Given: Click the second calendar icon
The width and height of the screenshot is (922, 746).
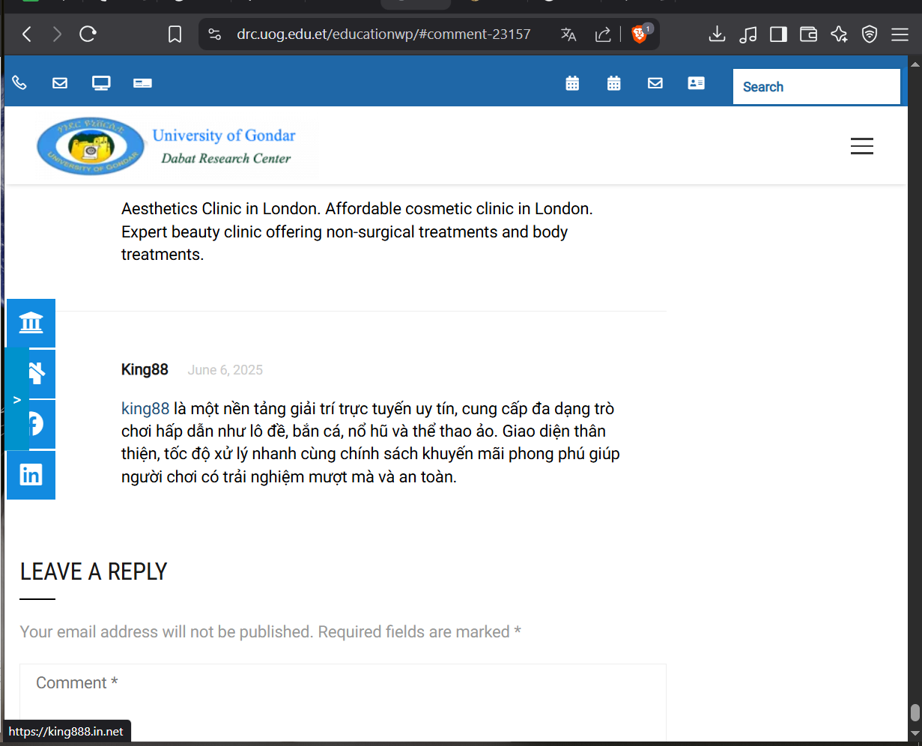Looking at the screenshot, I should 613,83.
